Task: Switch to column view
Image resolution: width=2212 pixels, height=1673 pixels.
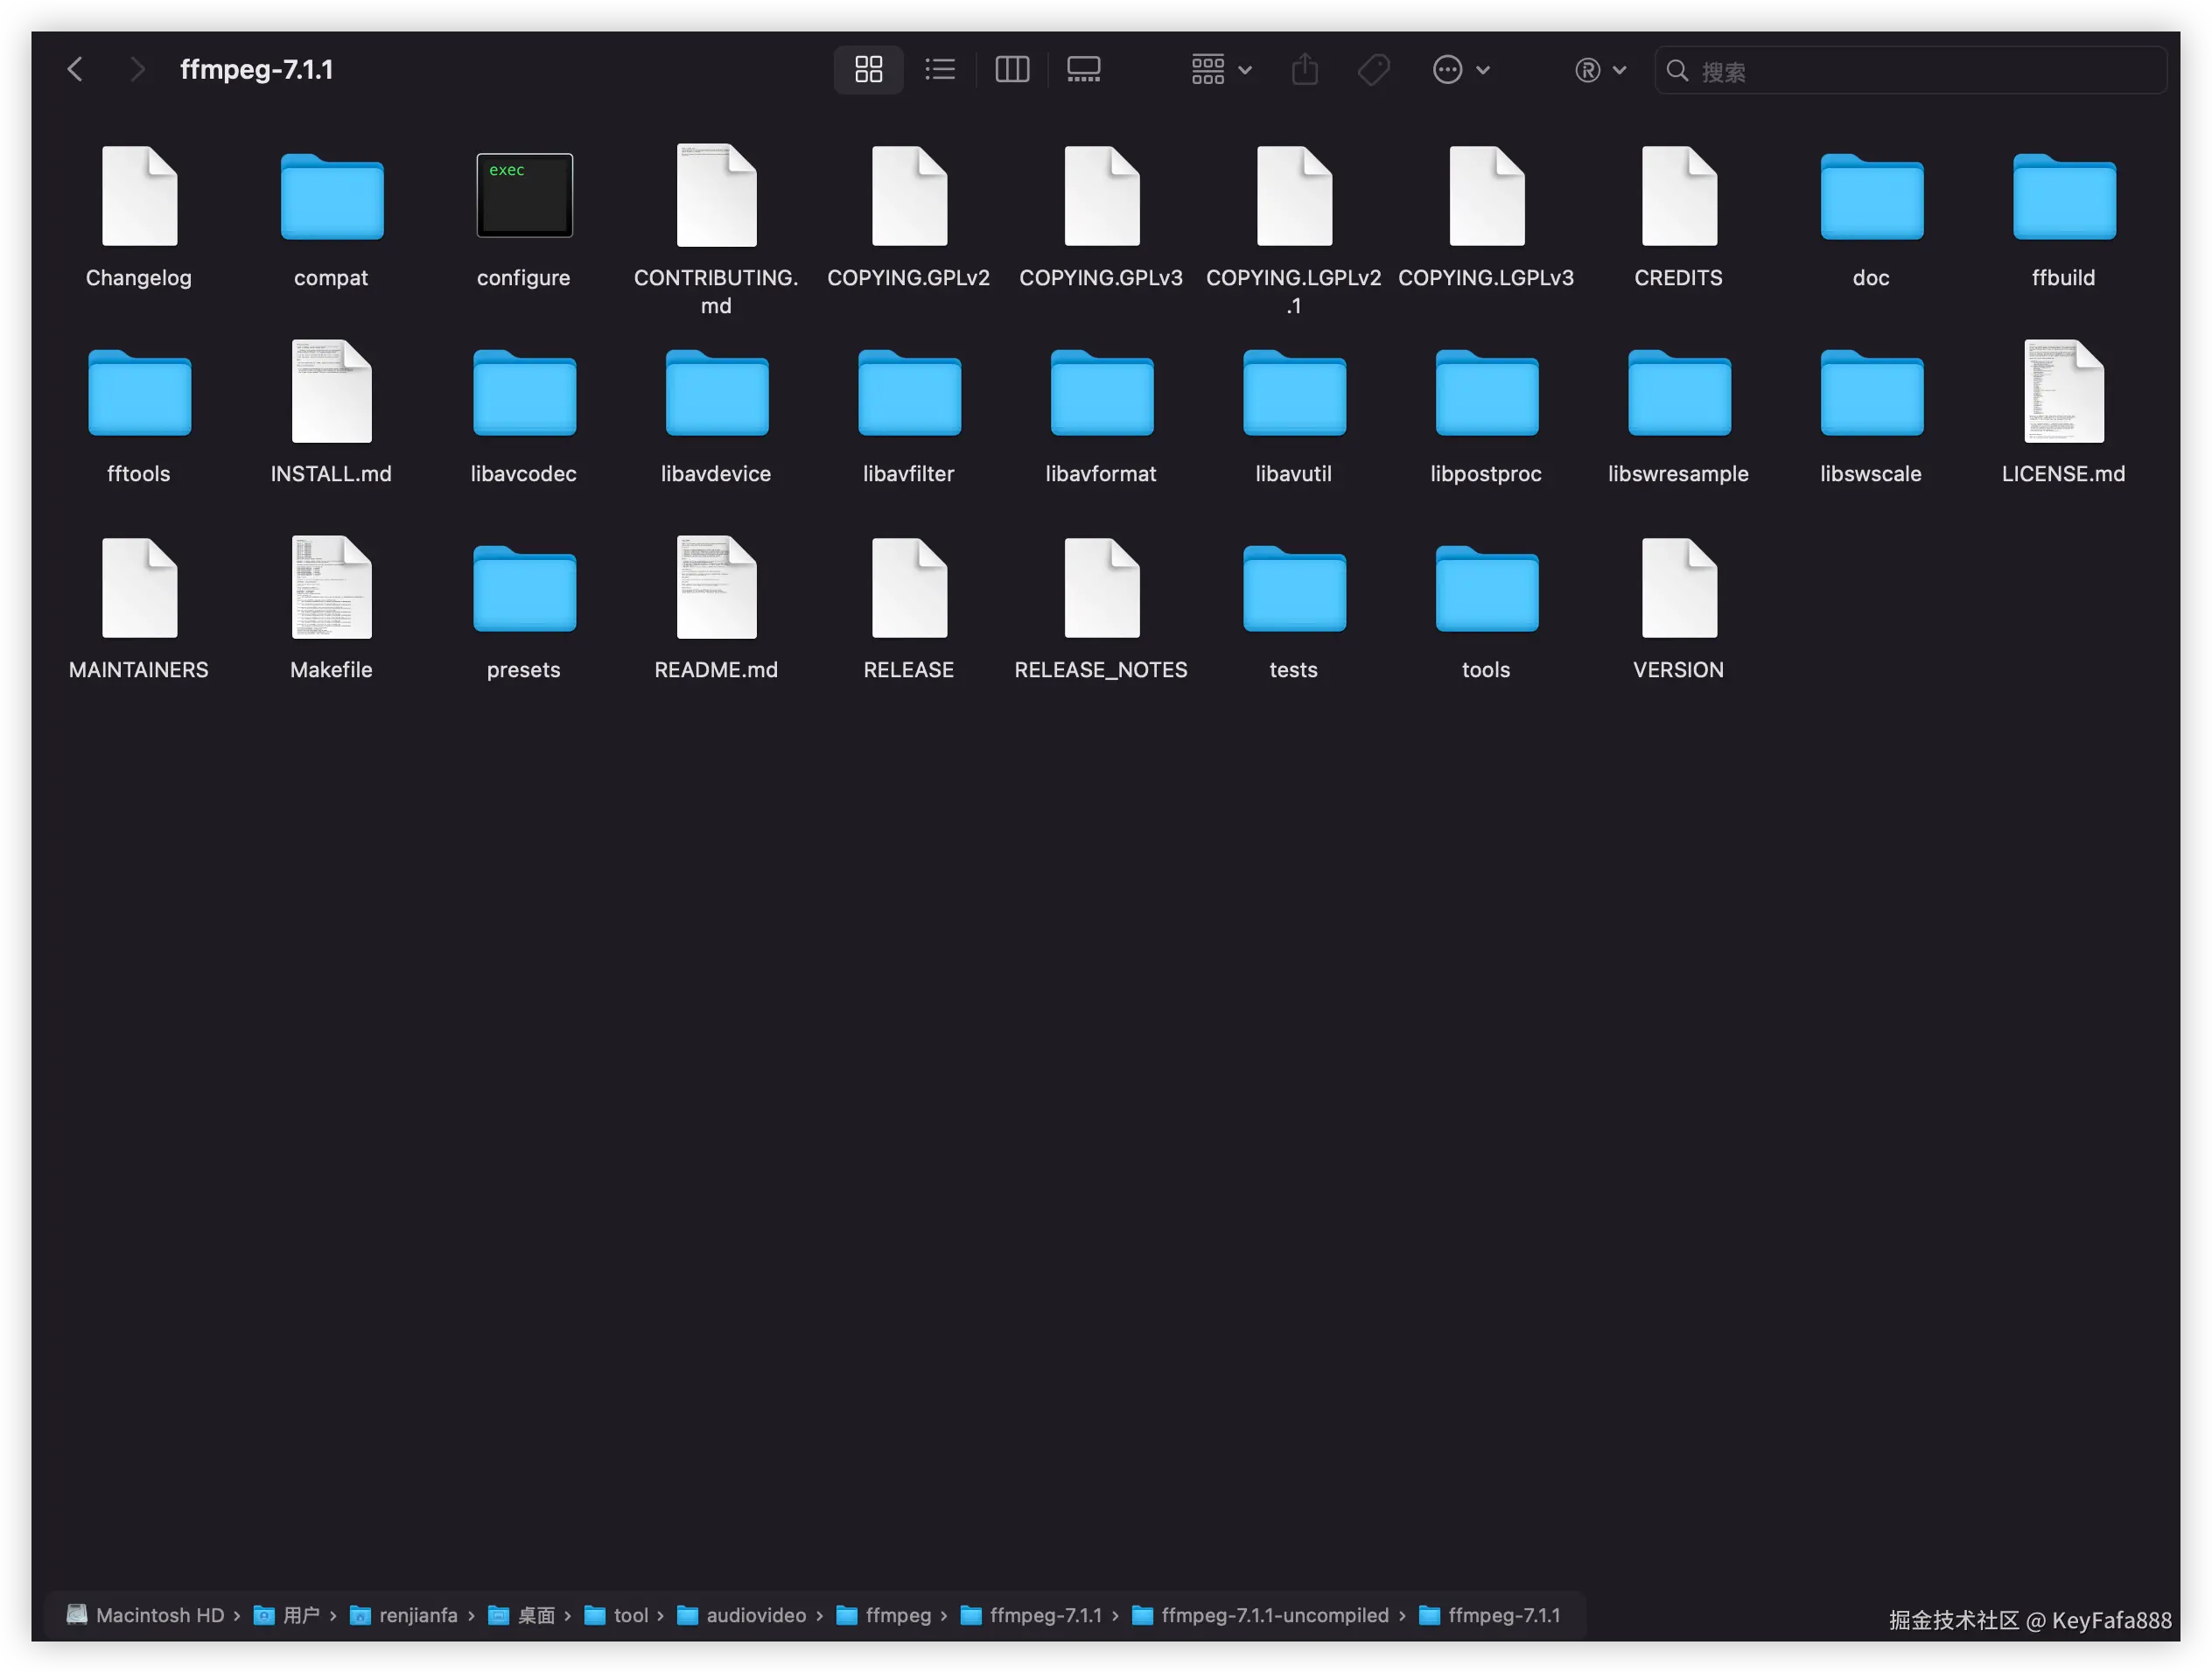Action: pos(1012,69)
